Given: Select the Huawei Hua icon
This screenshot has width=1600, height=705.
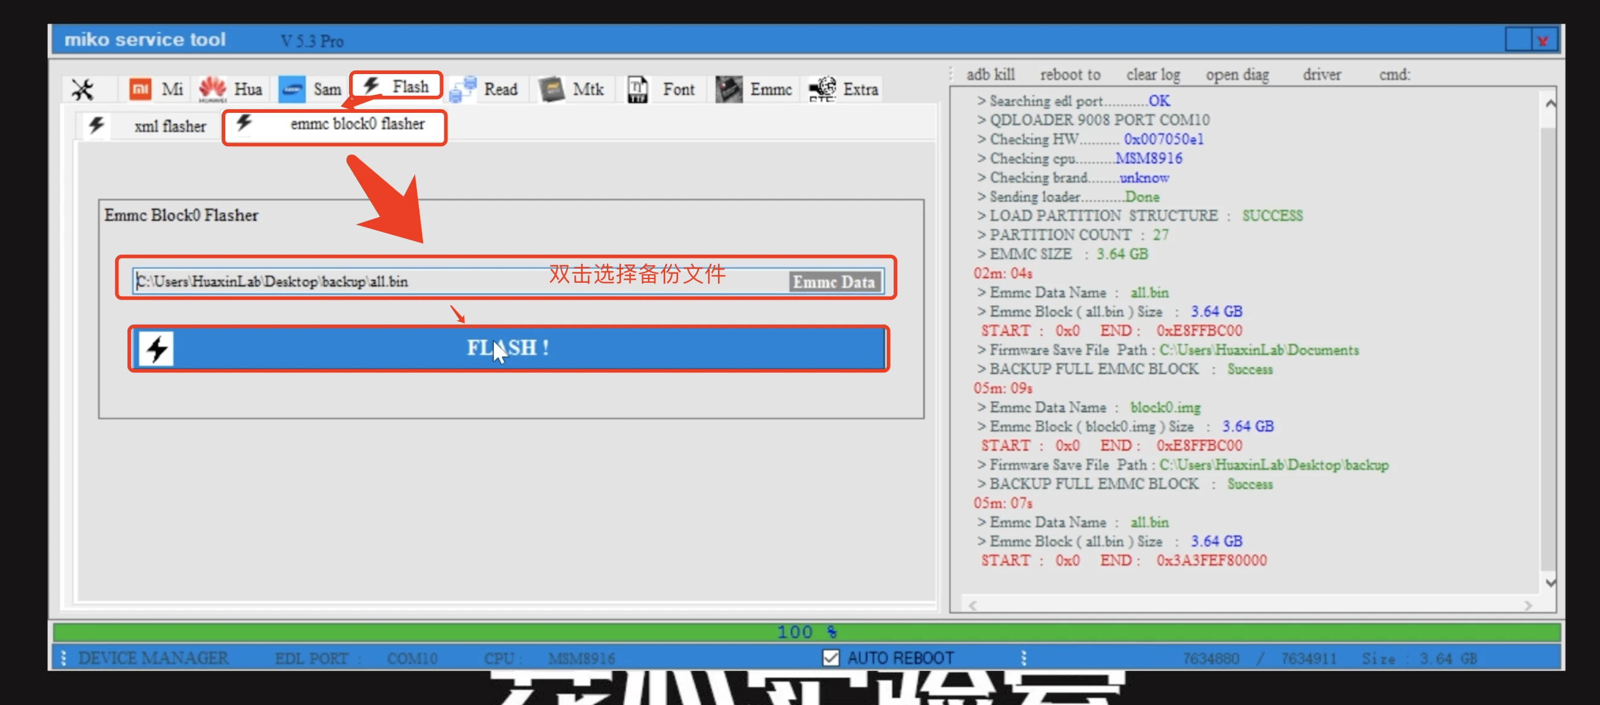Looking at the screenshot, I should pyautogui.click(x=231, y=89).
